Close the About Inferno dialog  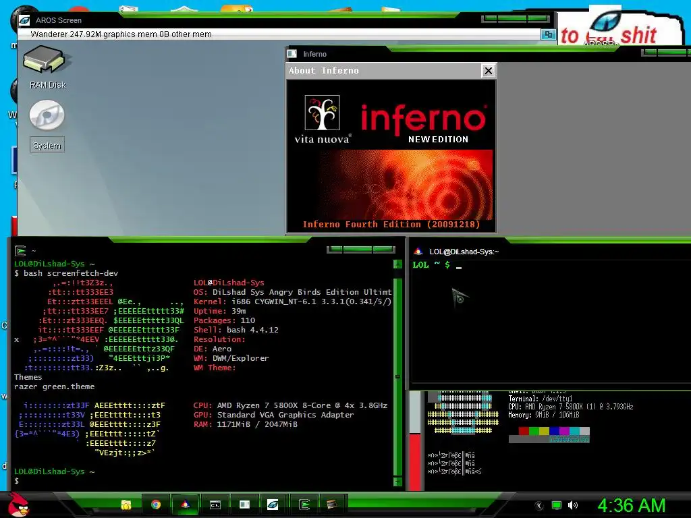click(489, 70)
